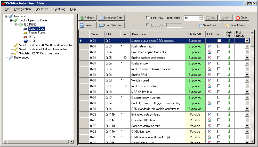Click the plot icon for MAF air flow rate
The width and height of the screenshot is (258, 147).
pos(209,92)
